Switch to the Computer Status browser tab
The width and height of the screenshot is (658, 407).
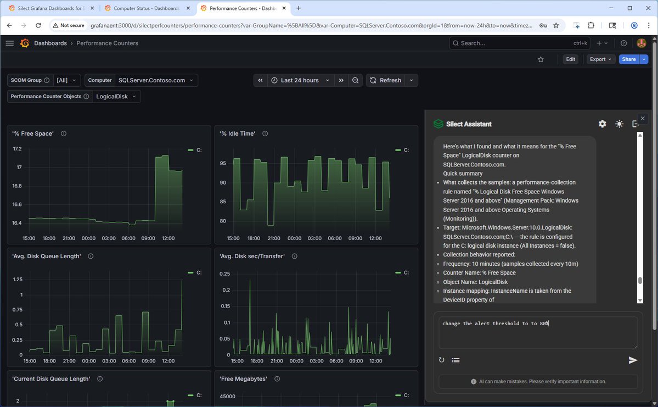point(145,8)
